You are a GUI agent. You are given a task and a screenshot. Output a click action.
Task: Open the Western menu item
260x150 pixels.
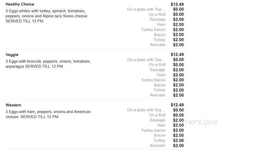[x=13, y=105]
